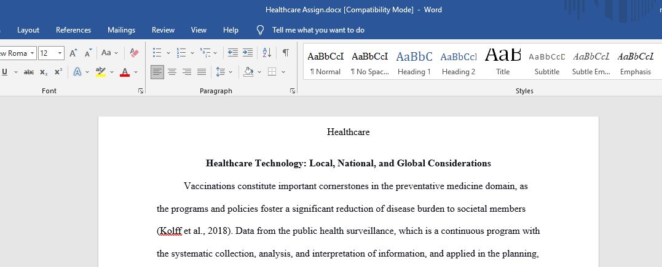Apply the Heading 2 style
The image size is (662, 267).
pyautogui.click(x=459, y=63)
